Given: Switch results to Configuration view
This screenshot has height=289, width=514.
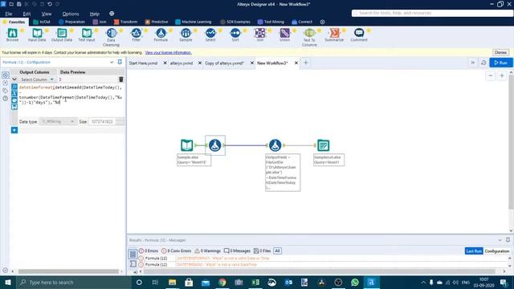Looking at the screenshot, I should (x=497, y=251).
